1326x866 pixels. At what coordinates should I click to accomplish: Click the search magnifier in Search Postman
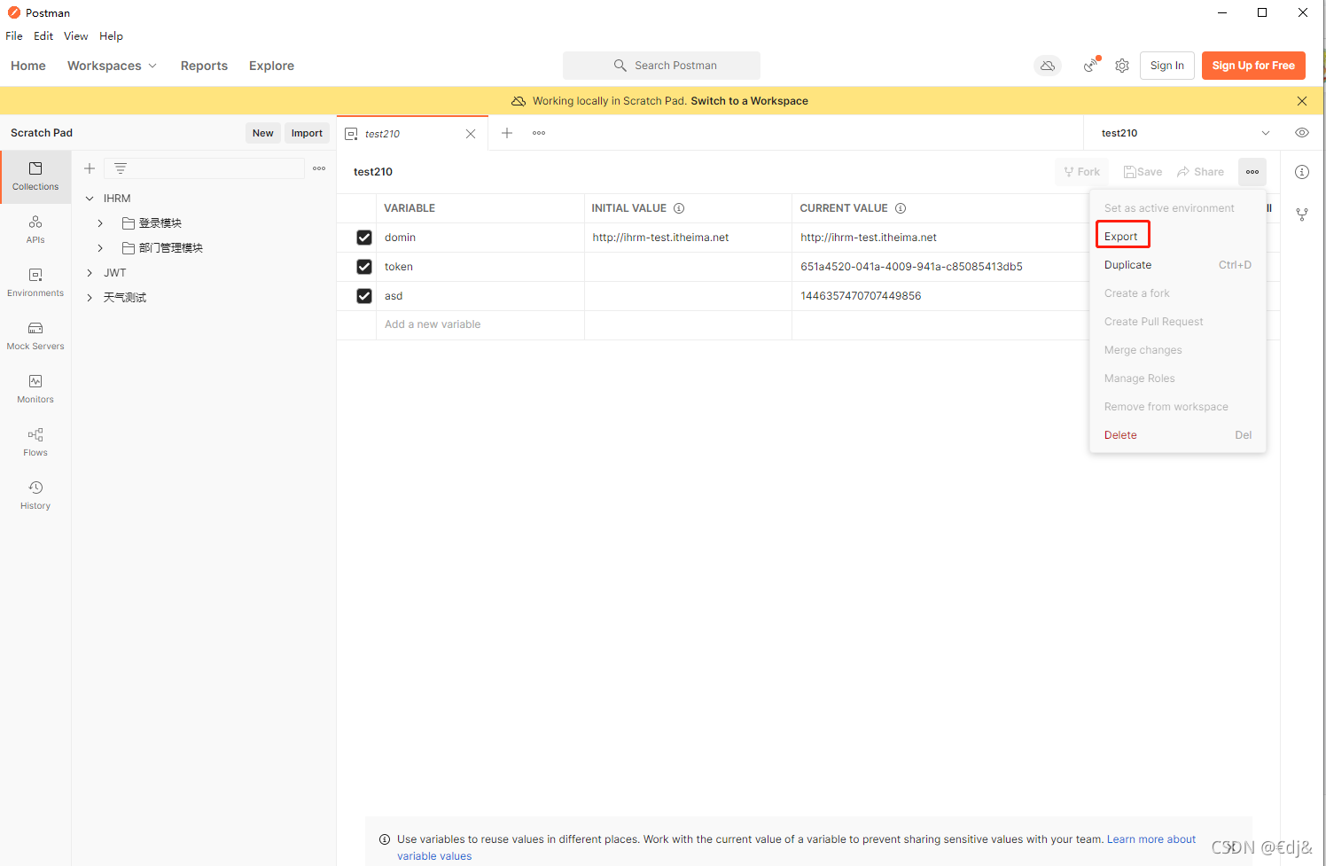pyautogui.click(x=620, y=66)
